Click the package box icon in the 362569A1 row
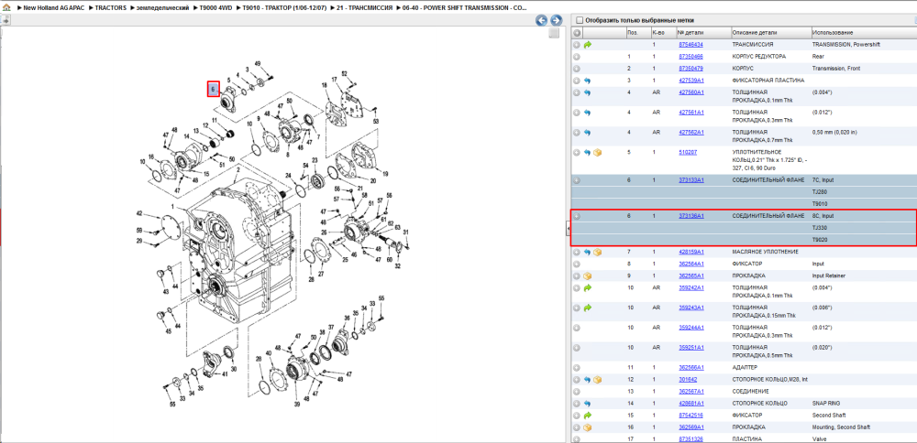This screenshot has width=917, height=443. (588, 427)
